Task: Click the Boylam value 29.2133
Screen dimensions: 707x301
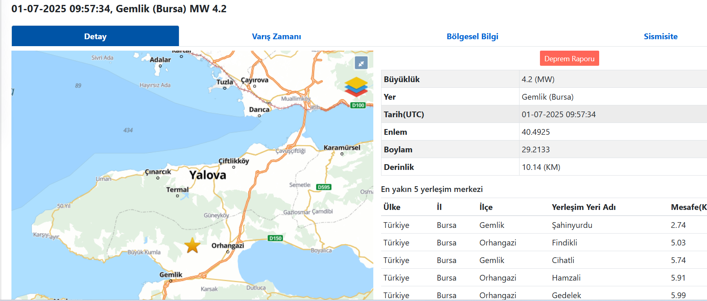Action: point(535,149)
